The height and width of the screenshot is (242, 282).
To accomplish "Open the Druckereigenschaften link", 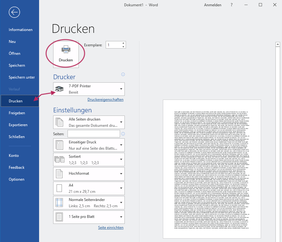I will (x=105, y=100).
